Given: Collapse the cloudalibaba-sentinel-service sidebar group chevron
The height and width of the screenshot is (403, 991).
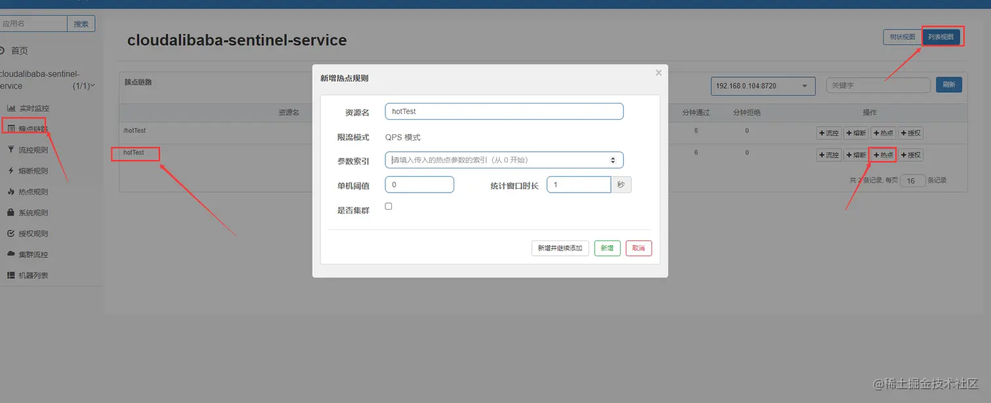Looking at the screenshot, I should point(92,86).
